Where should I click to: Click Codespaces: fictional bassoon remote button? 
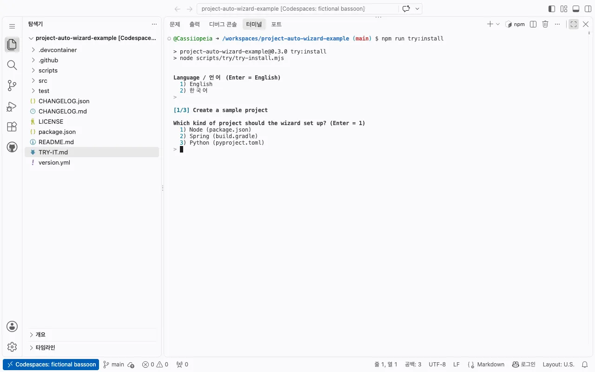(51, 365)
